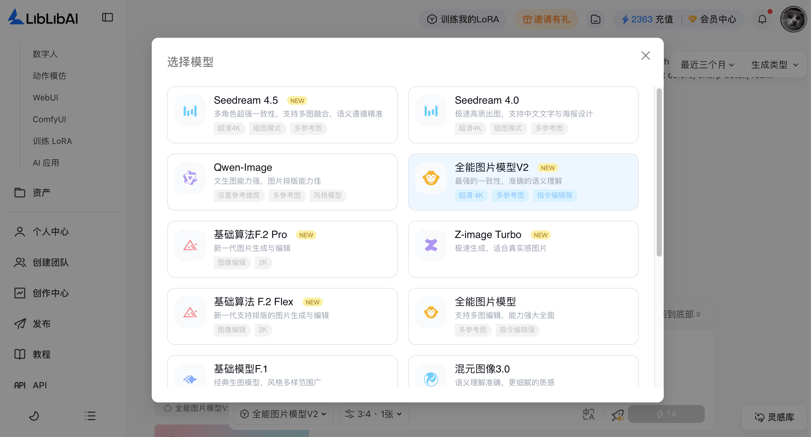Expand 全能图片模型V2 model selector

pos(284,414)
